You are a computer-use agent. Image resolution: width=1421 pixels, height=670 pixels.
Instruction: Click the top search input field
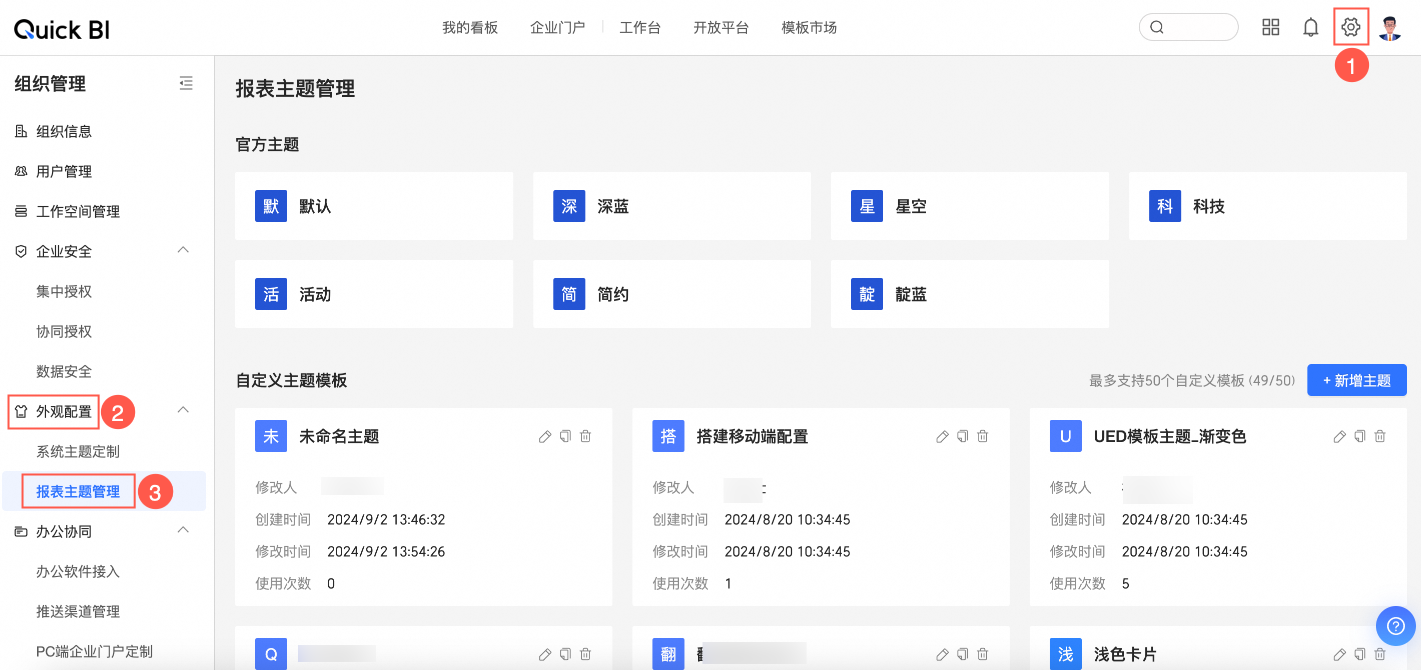point(1196,27)
